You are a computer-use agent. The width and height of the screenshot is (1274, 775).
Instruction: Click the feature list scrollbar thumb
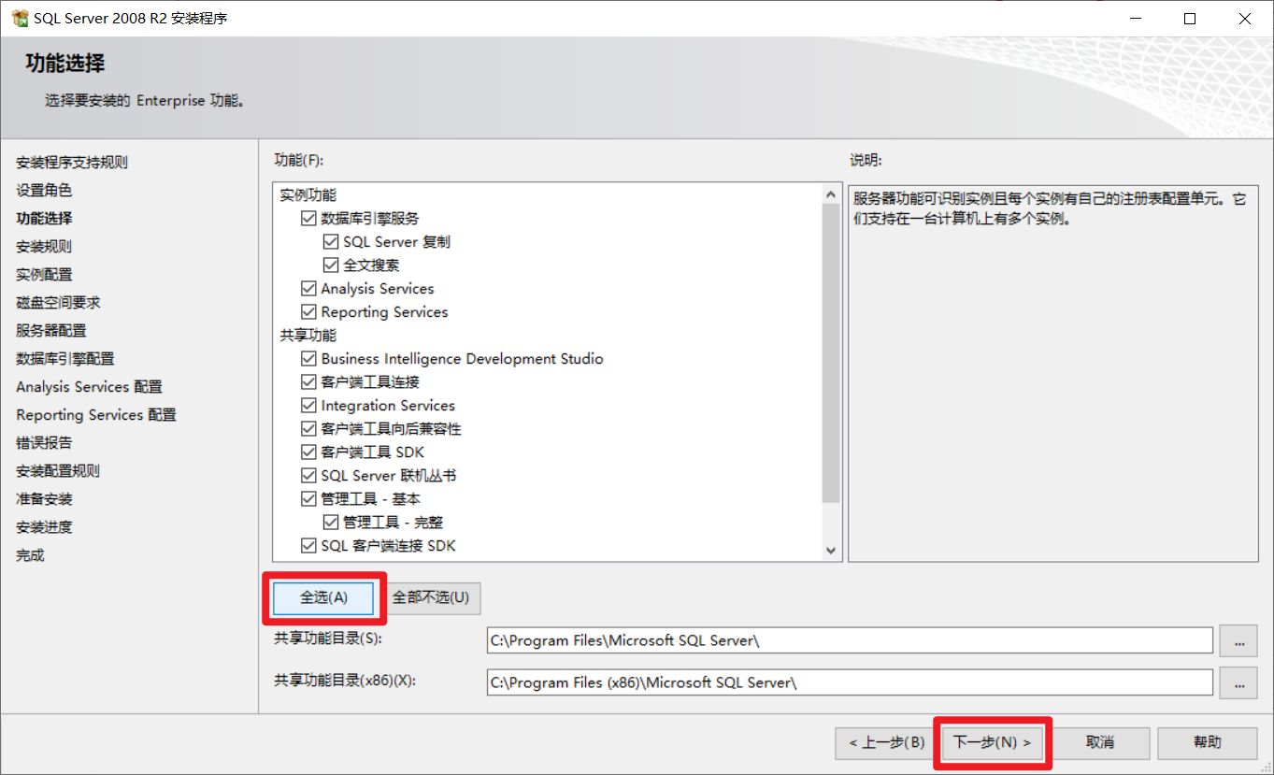(x=831, y=353)
